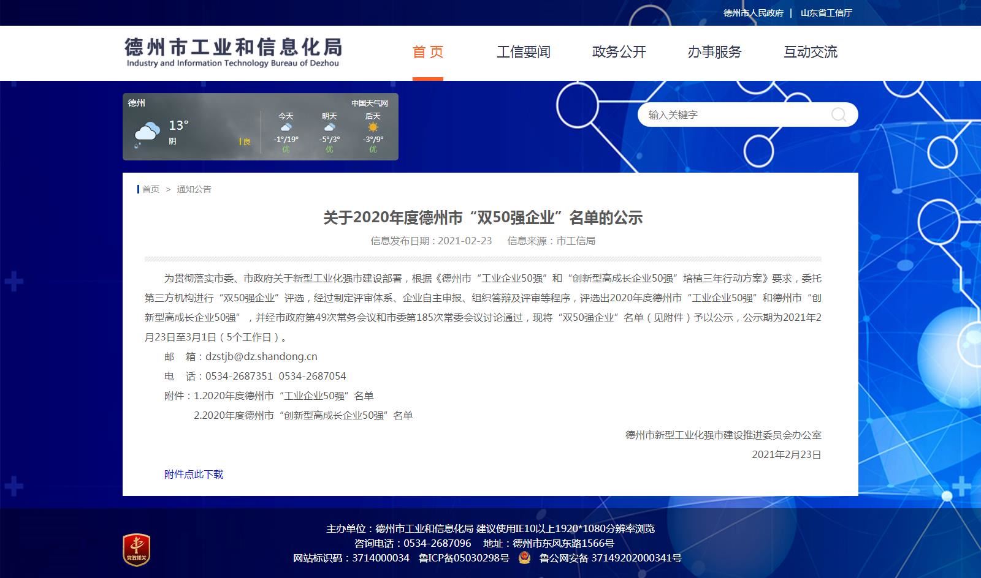Click the email dzstjb@dz.shandong.cn text
This screenshot has width=981, height=578.
pyautogui.click(x=261, y=356)
